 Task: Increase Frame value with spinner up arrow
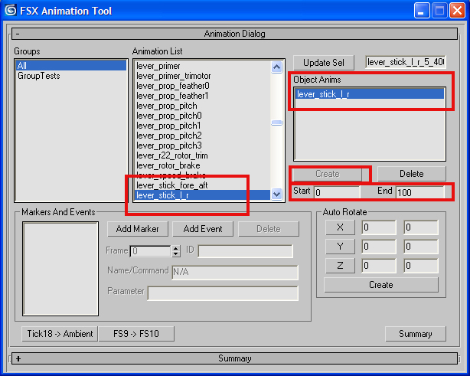point(176,248)
